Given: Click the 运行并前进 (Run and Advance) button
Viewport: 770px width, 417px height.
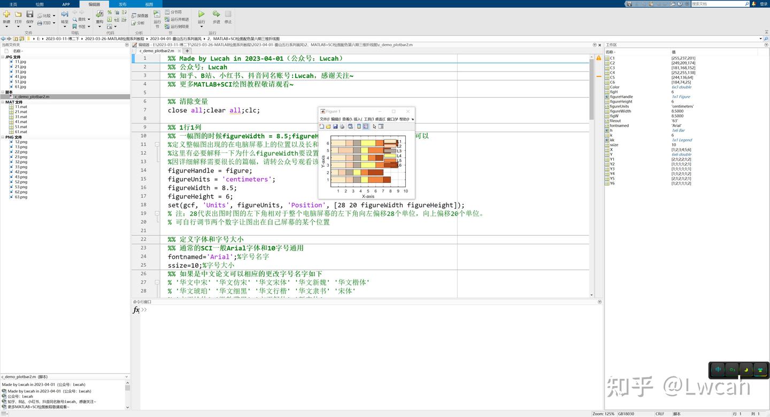Looking at the screenshot, I should [x=176, y=19].
